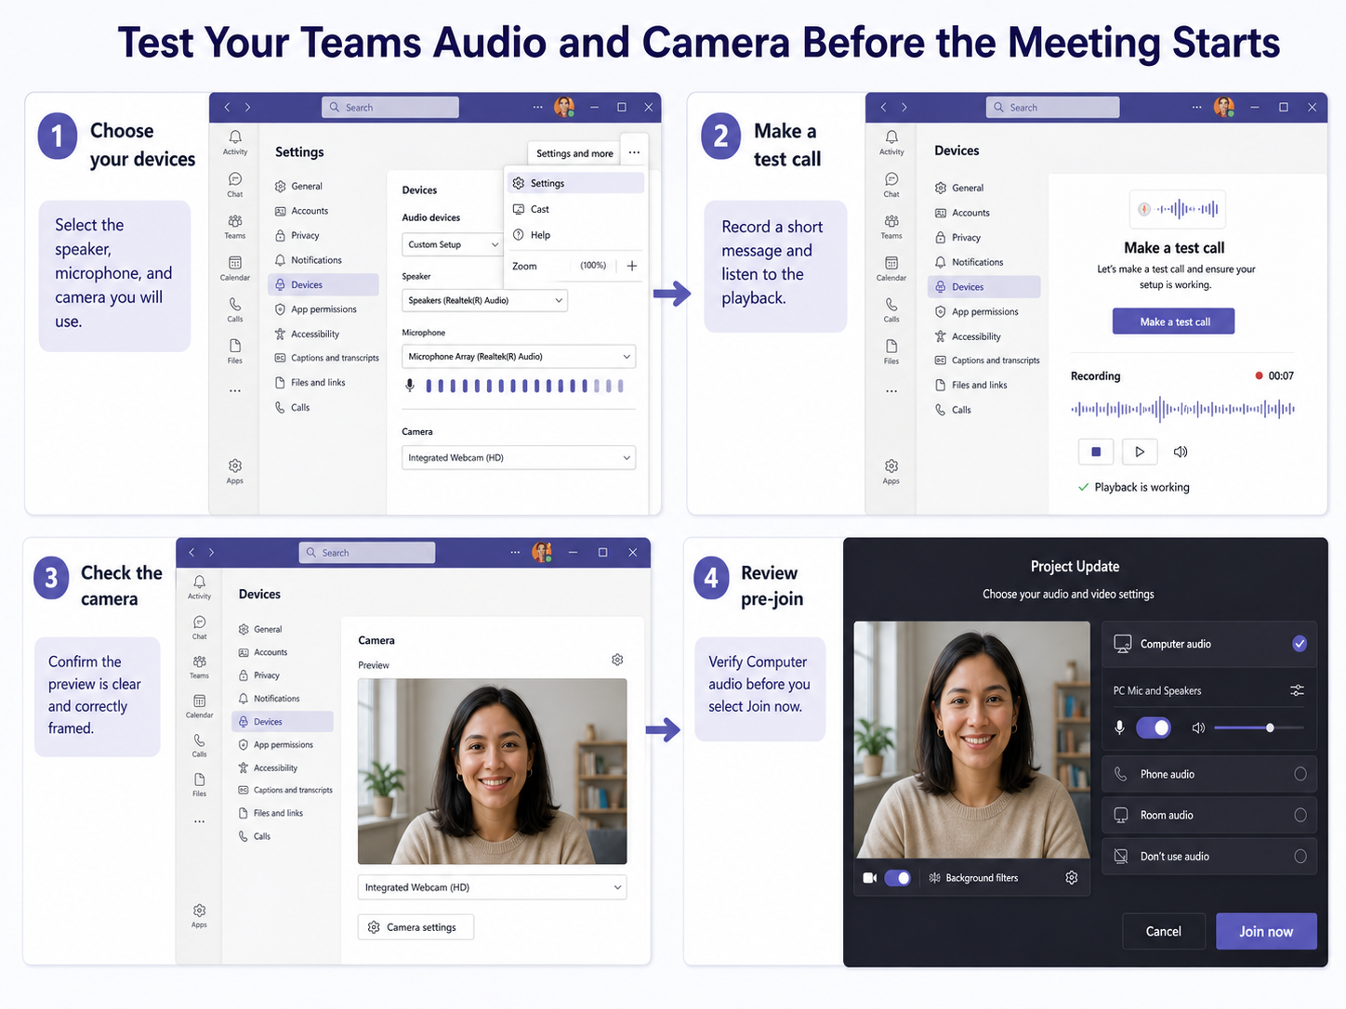Image resolution: width=1346 pixels, height=1009 pixels.
Task: Open Activity icon in step 3 window sidebar
Action: [x=199, y=587]
